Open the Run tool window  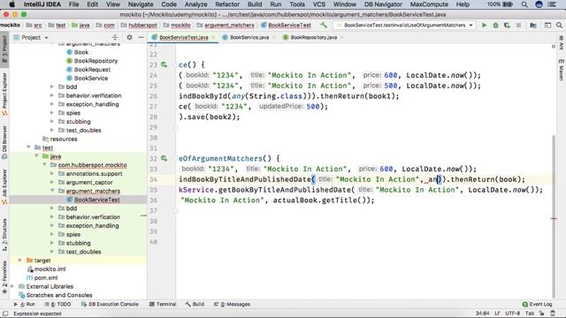(x=25, y=304)
